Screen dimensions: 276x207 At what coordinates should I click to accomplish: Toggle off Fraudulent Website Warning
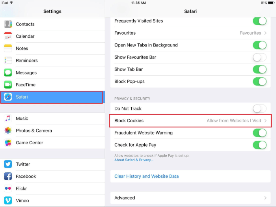(259, 133)
